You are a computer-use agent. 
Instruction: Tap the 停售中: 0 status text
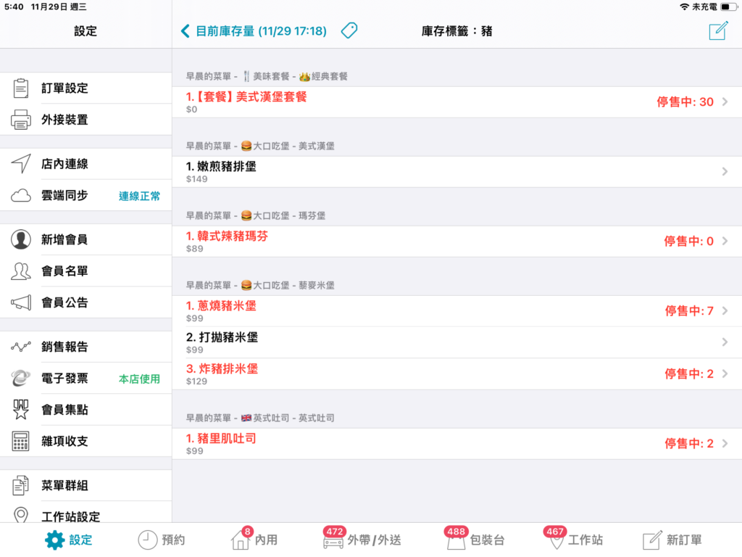click(x=688, y=241)
